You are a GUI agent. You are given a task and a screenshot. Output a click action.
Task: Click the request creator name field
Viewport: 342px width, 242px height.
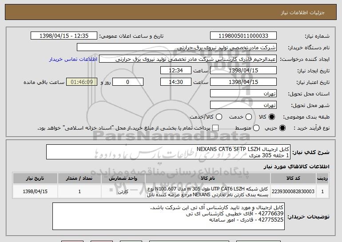pos(188,59)
